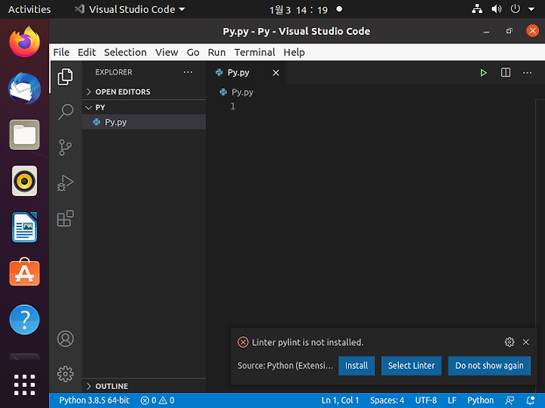
Task: Click Do not show again
Action: pos(489,366)
